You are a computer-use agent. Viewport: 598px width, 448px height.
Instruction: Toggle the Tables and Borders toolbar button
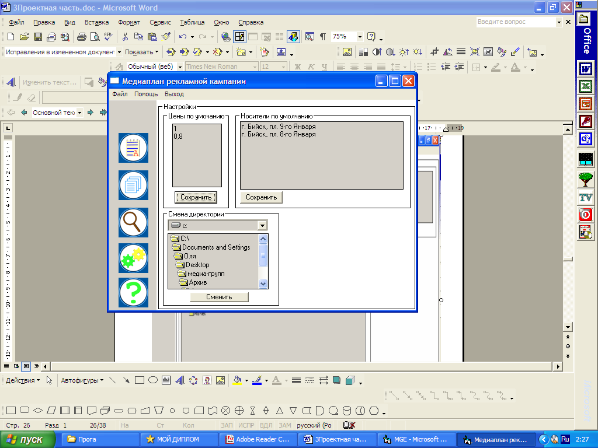239,37
